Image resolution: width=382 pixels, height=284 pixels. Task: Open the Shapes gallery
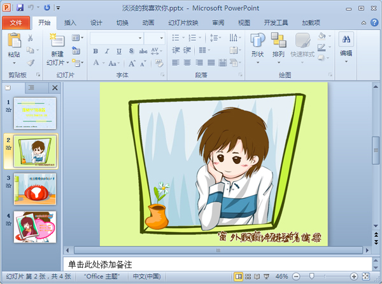point(257,49)
